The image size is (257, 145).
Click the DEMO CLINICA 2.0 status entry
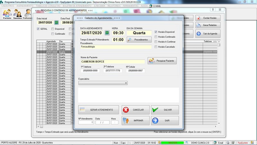tap(200, 143)
